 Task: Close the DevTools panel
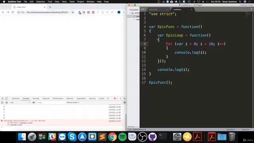[125, 99]
